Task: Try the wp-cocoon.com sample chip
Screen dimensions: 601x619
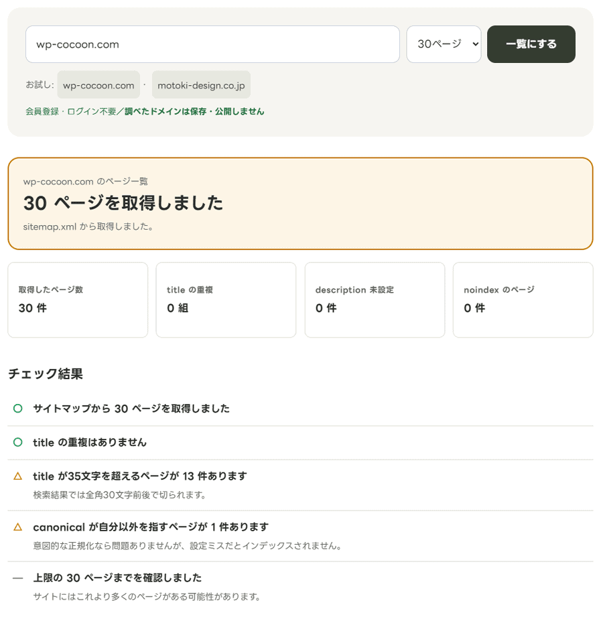Action: 98,85
